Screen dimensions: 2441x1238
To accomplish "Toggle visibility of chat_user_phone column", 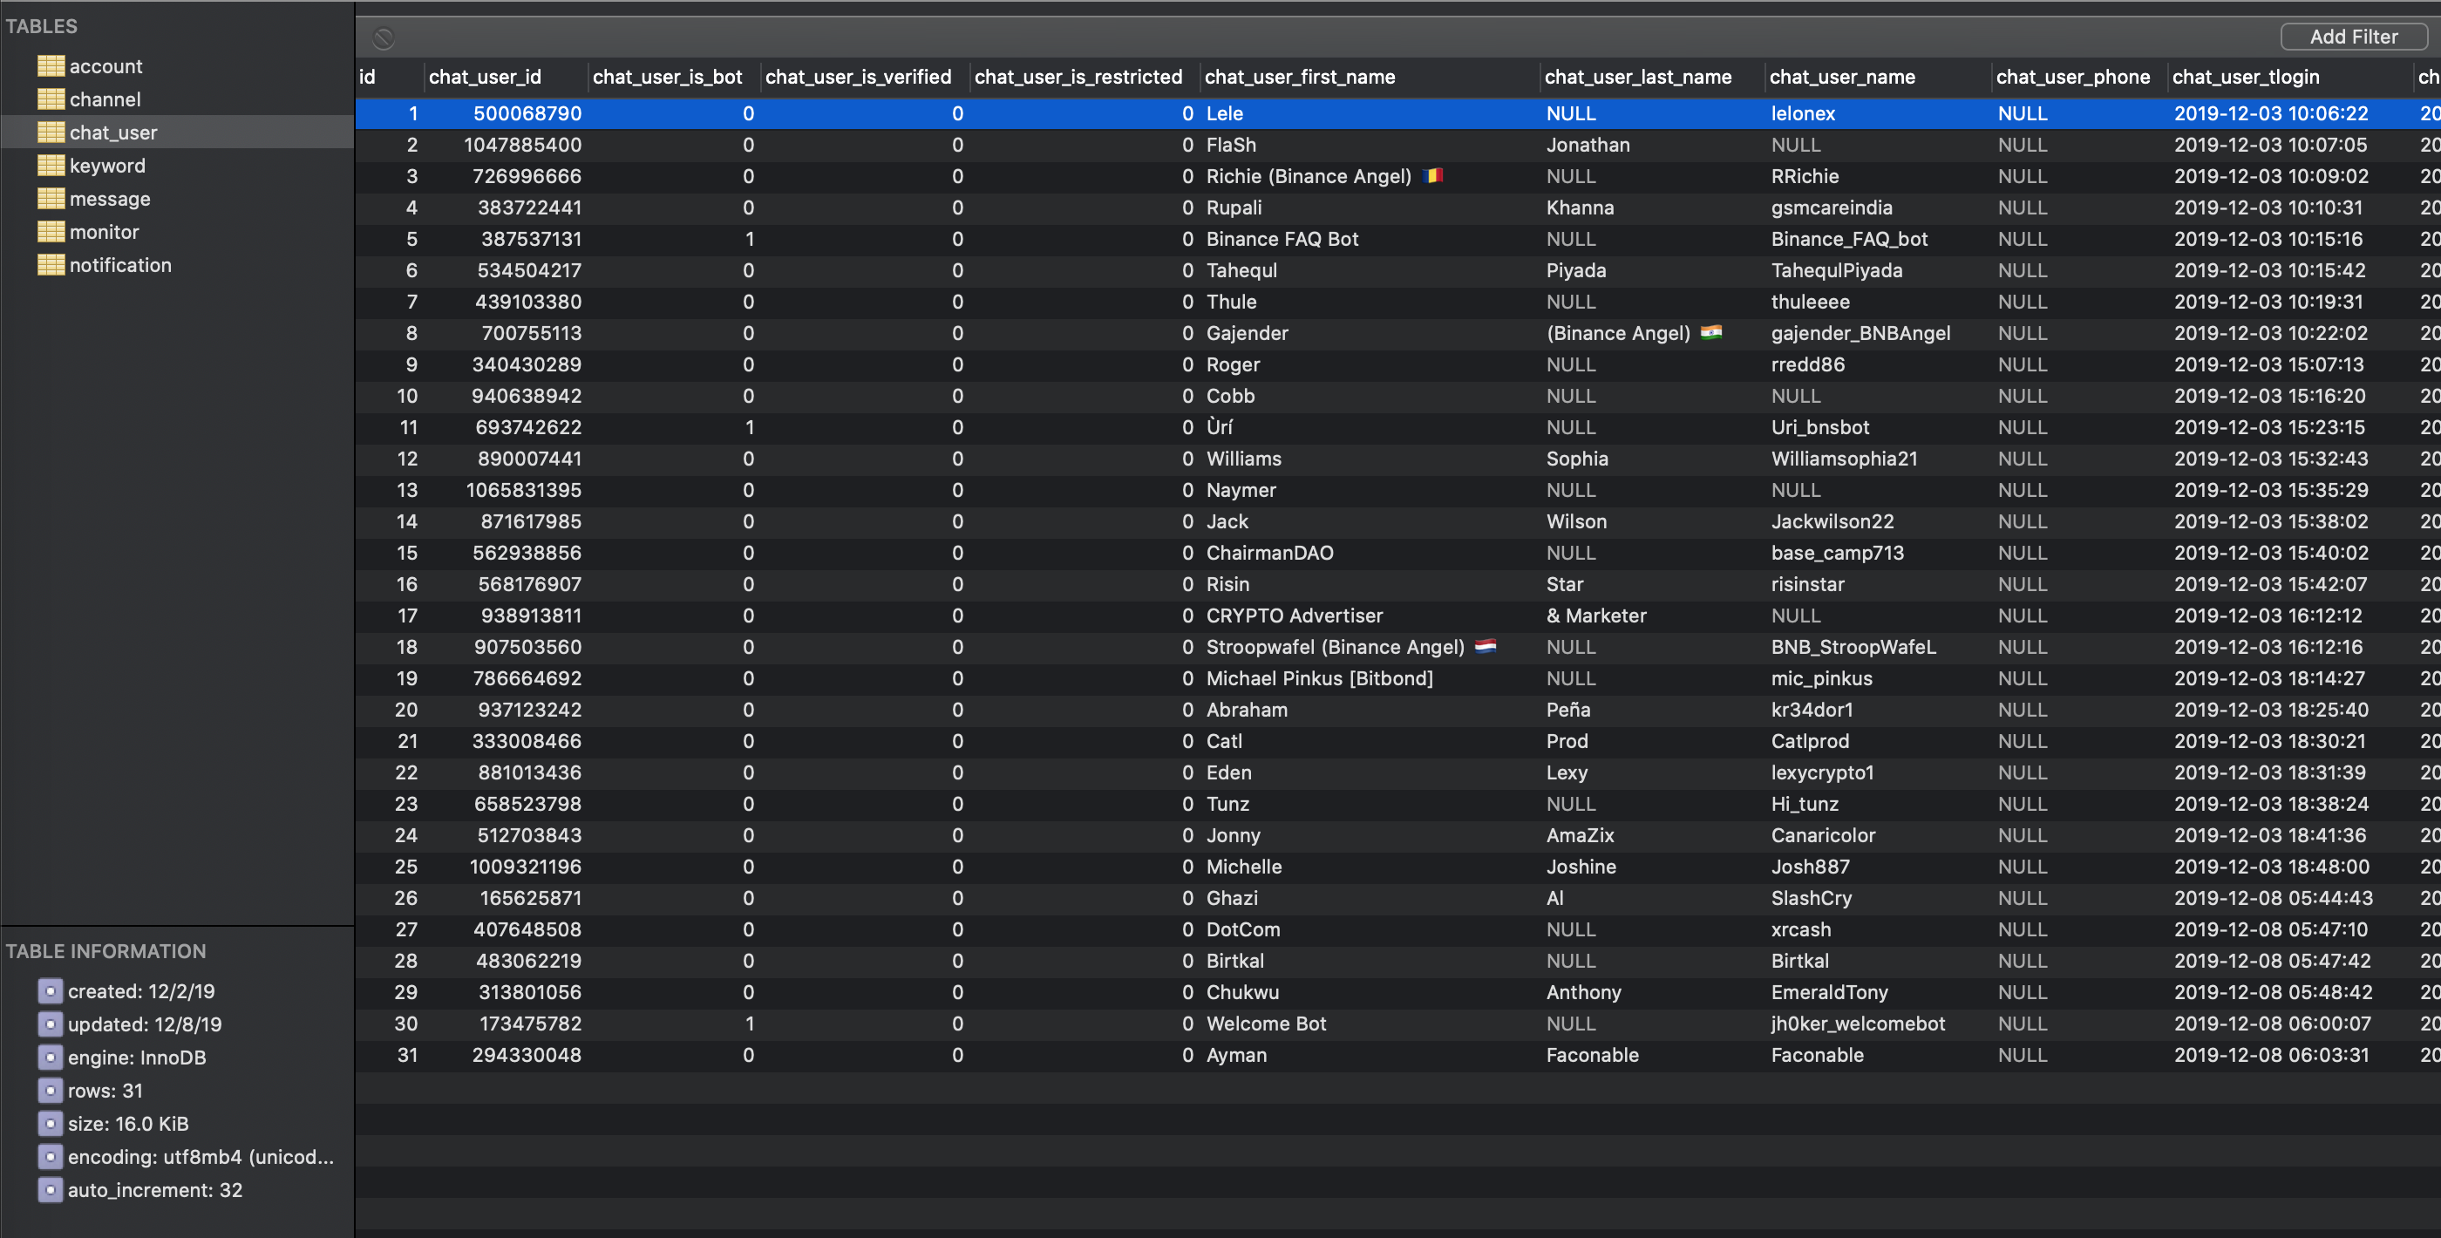I will coord(2071,76).
